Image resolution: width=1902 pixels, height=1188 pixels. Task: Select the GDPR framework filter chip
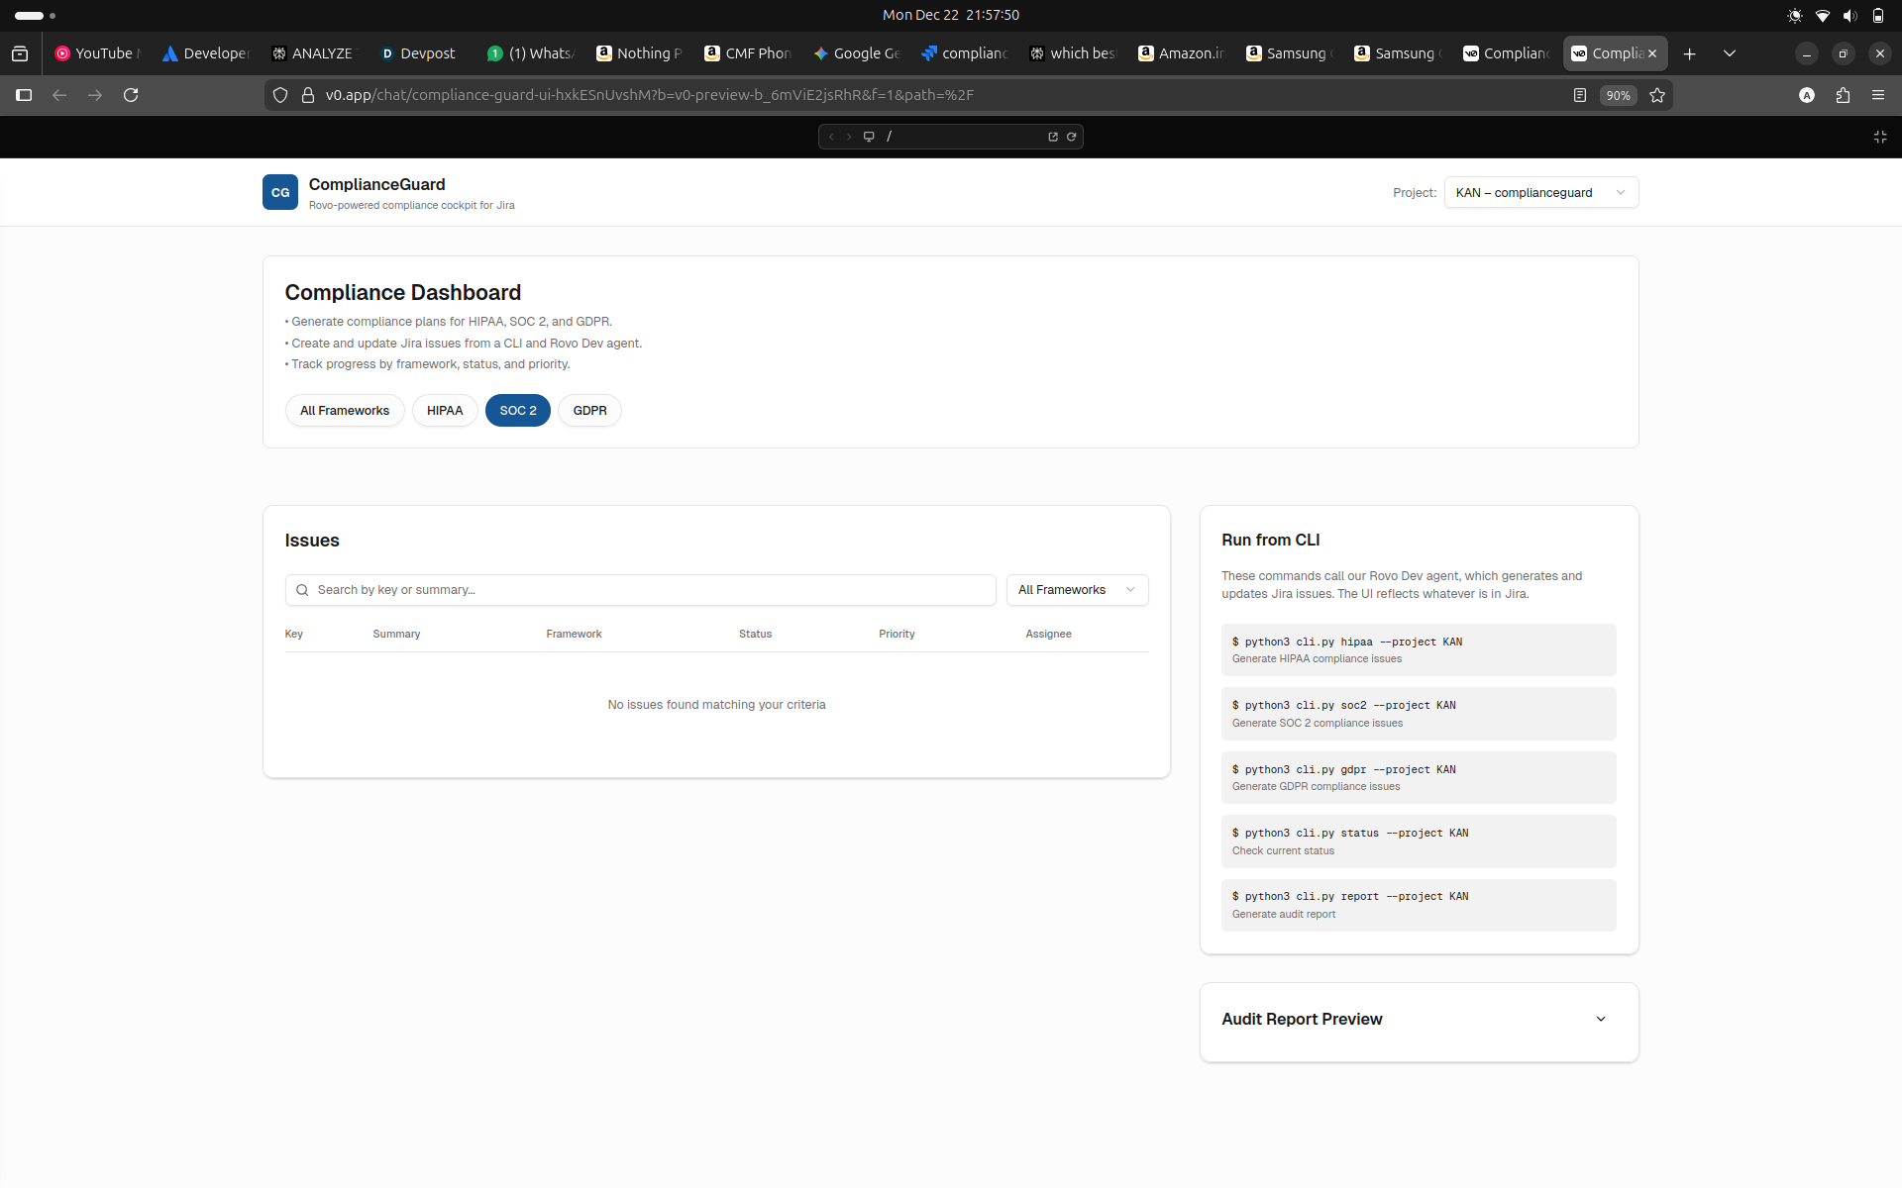coord(589,410)
